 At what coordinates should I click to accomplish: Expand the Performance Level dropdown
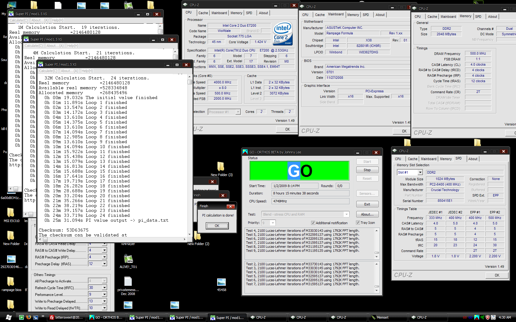pyautogui.click(x=104, y=294)
